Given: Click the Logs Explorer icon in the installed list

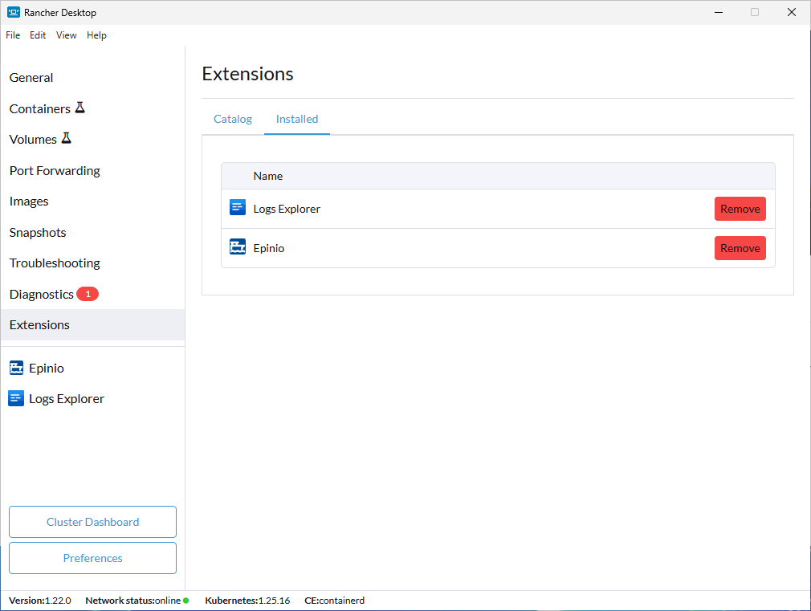Looking at the screenshot, I should (238, 209).
